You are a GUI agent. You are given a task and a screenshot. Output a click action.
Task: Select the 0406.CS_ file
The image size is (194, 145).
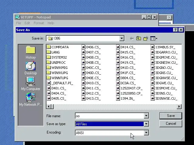[91, 47]
